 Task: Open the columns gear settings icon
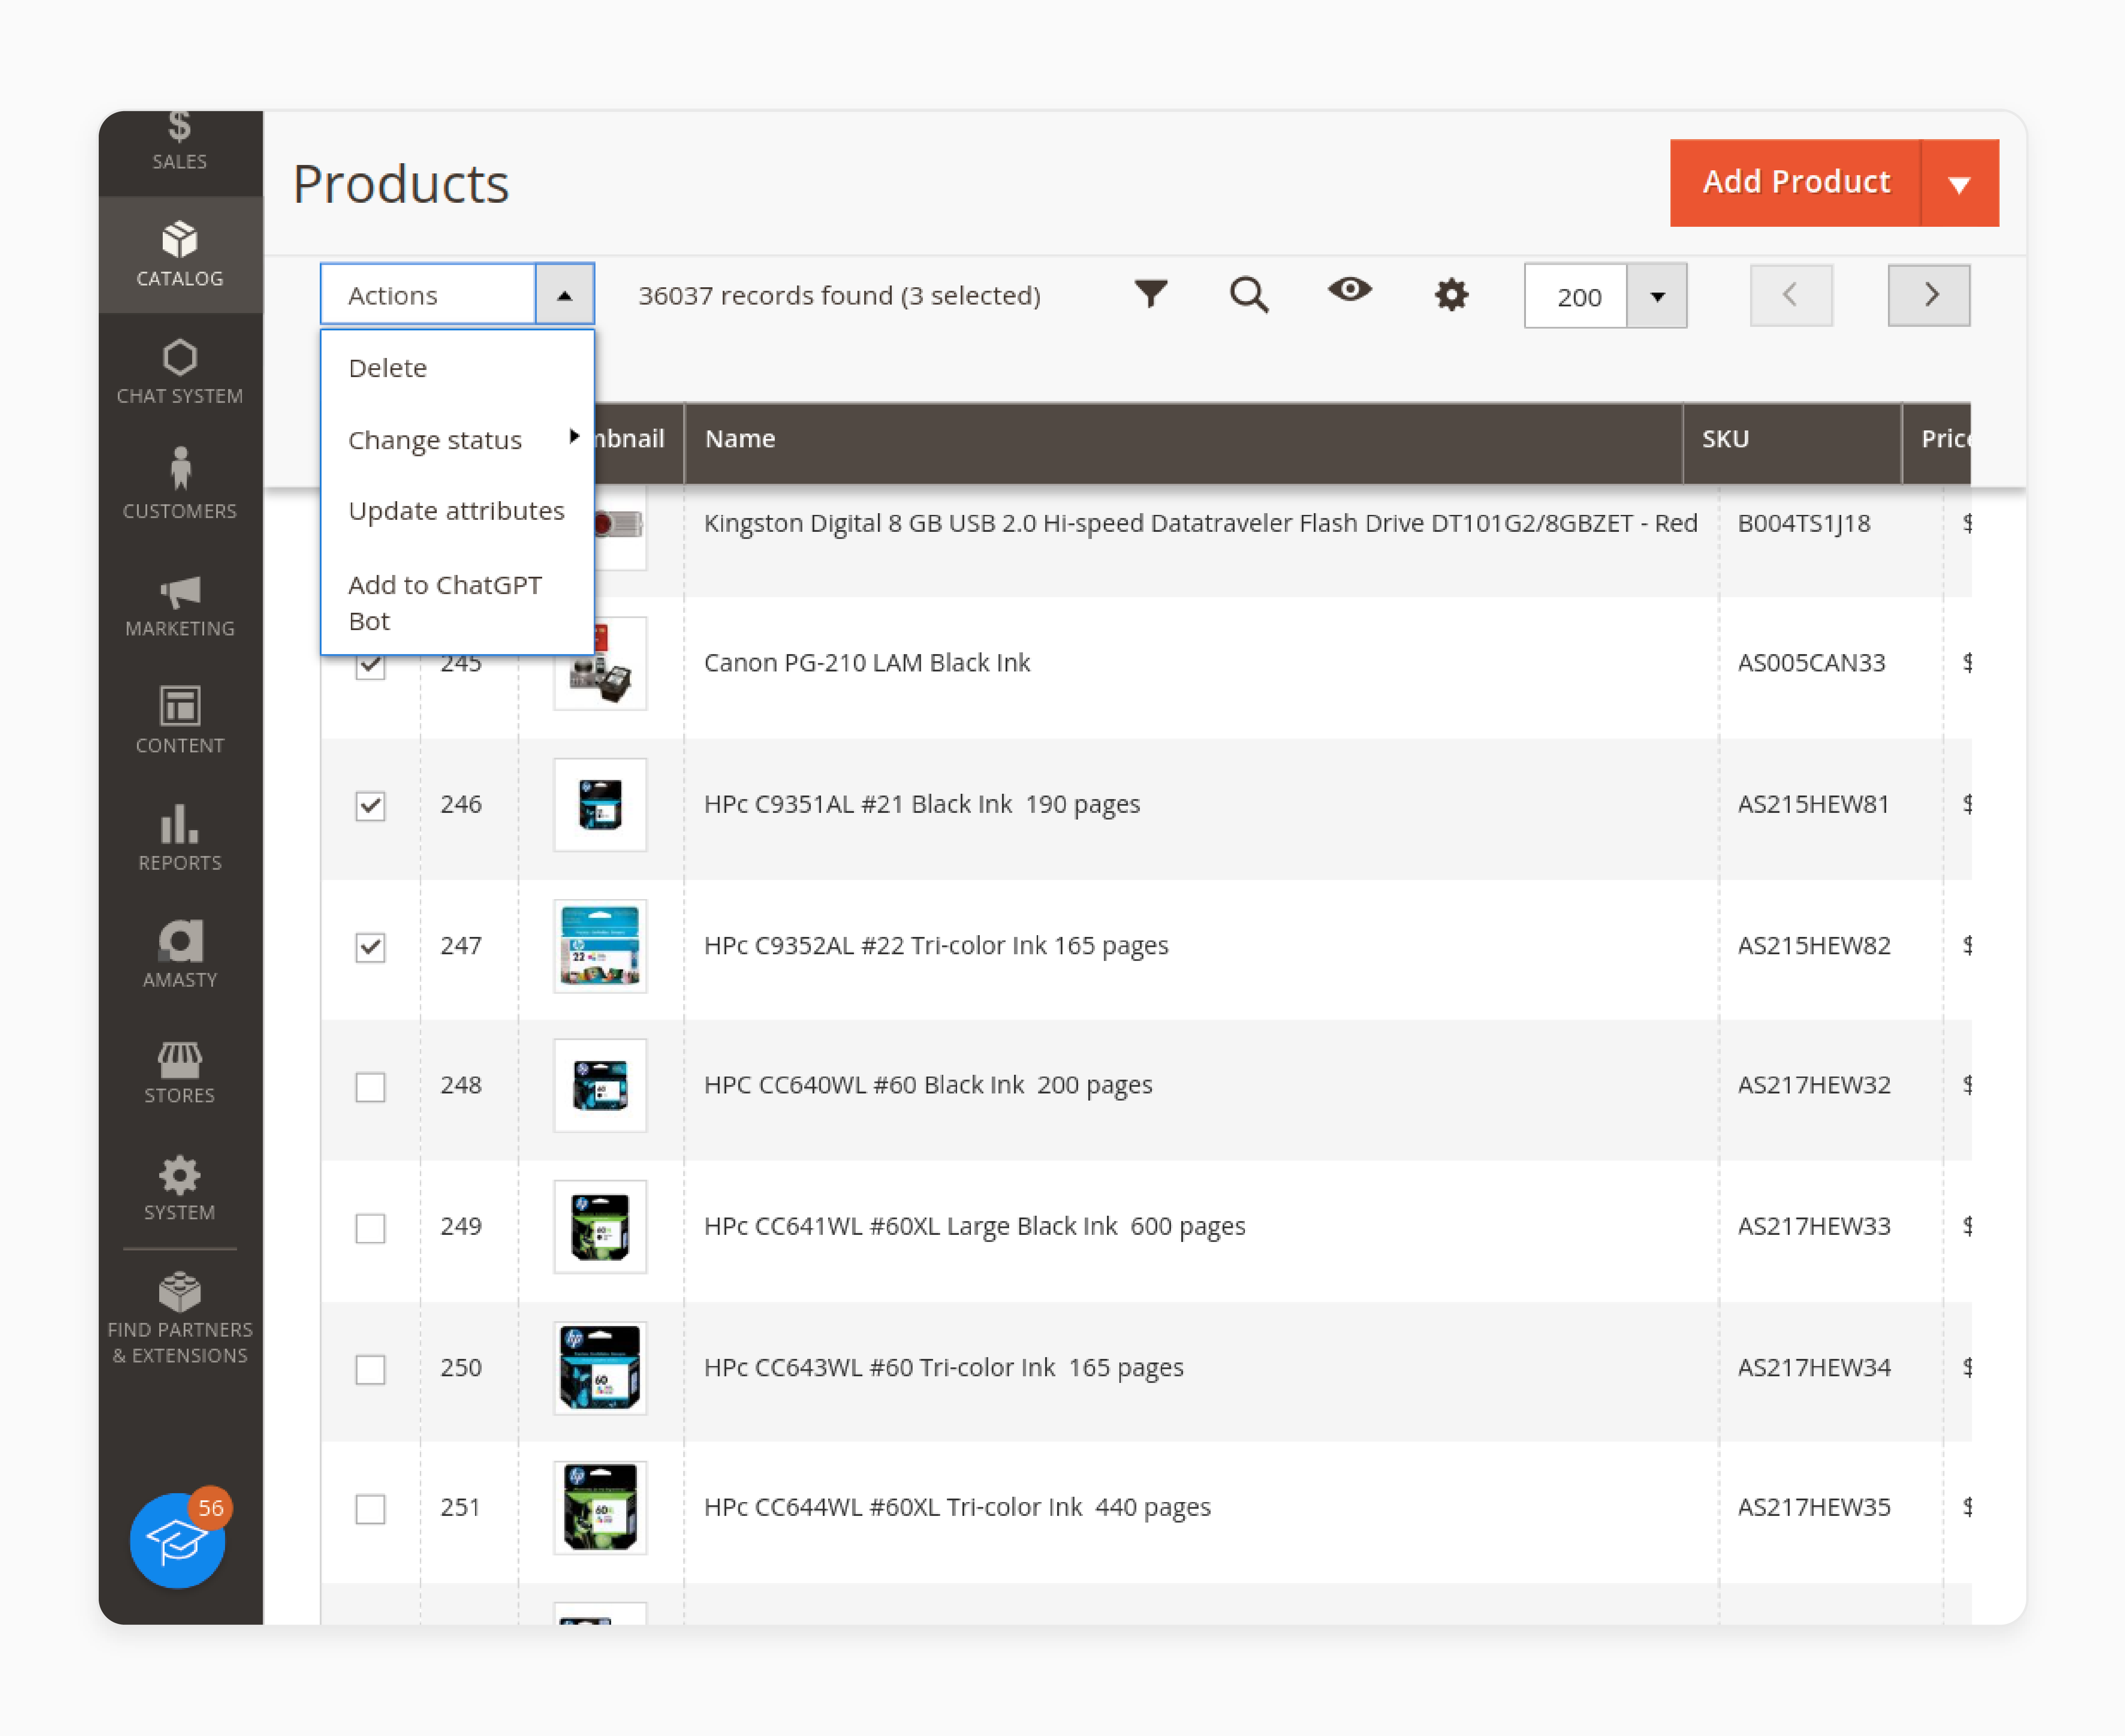pyautogui.click(x=1451, y=295)
